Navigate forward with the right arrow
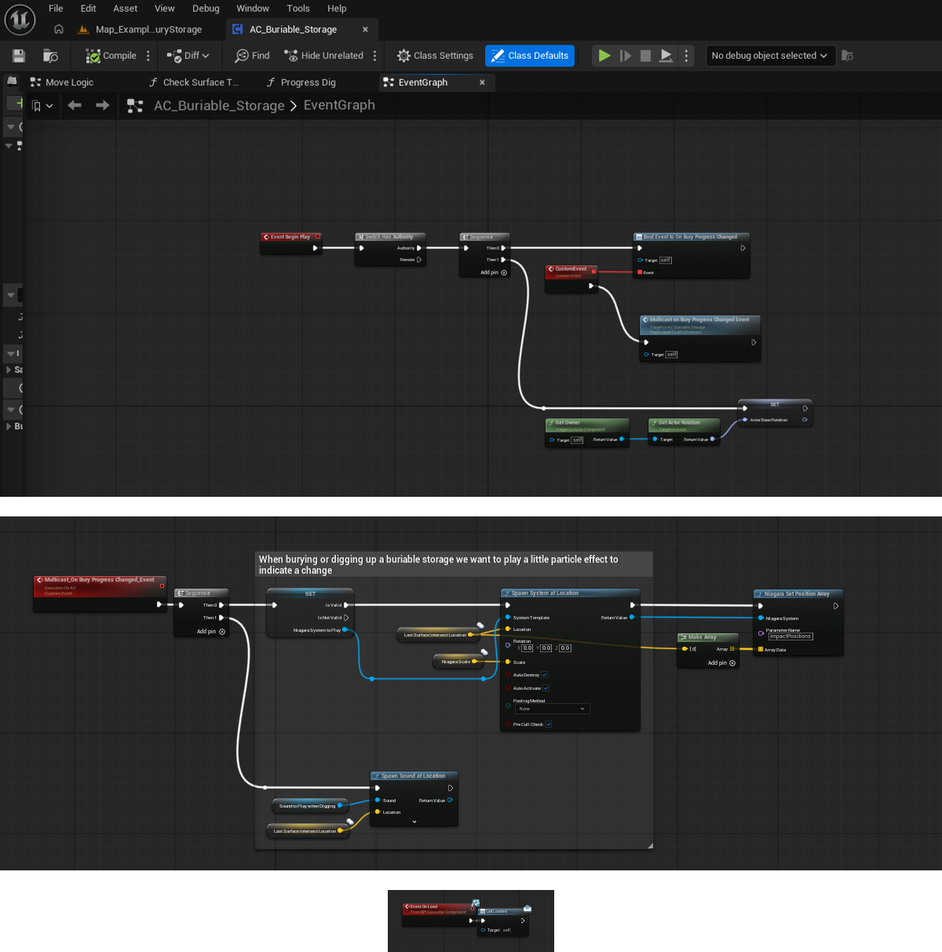 click(102, 105)
